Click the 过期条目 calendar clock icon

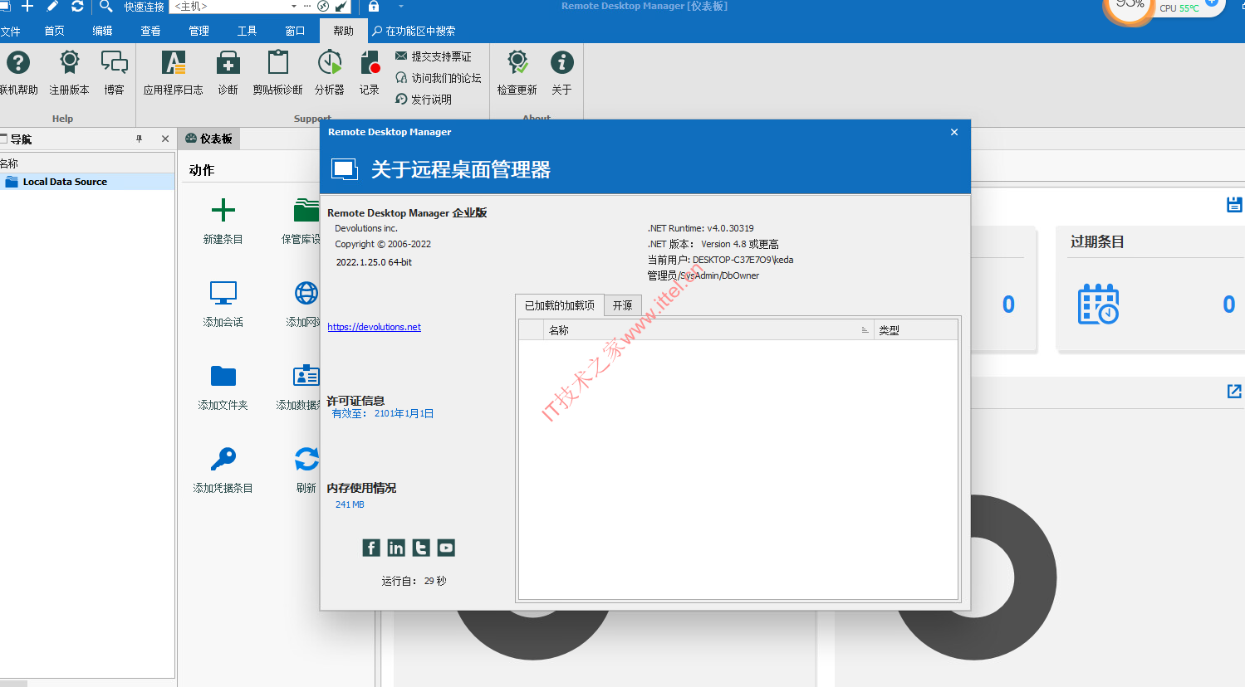click(x=1098, y=304)
